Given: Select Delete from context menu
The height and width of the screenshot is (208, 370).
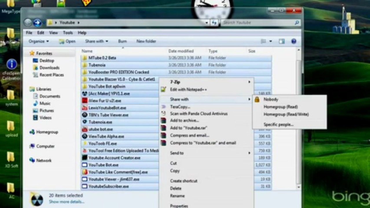Looking at the screenshot, I should click(176, 188).
